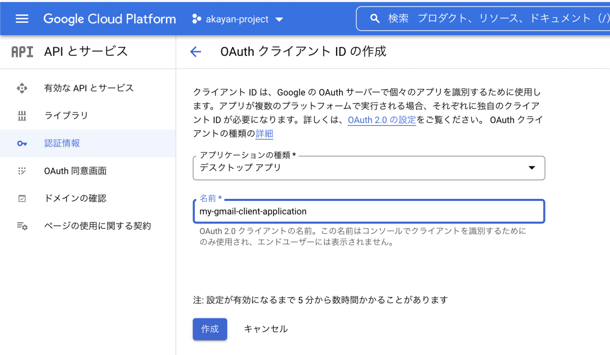Click the API icon beside APIとサービス

22,51
